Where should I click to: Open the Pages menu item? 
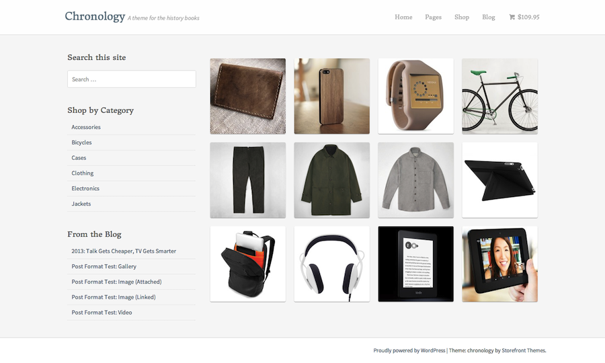coord(433,17)
